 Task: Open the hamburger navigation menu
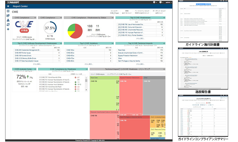tap(8, 6)
